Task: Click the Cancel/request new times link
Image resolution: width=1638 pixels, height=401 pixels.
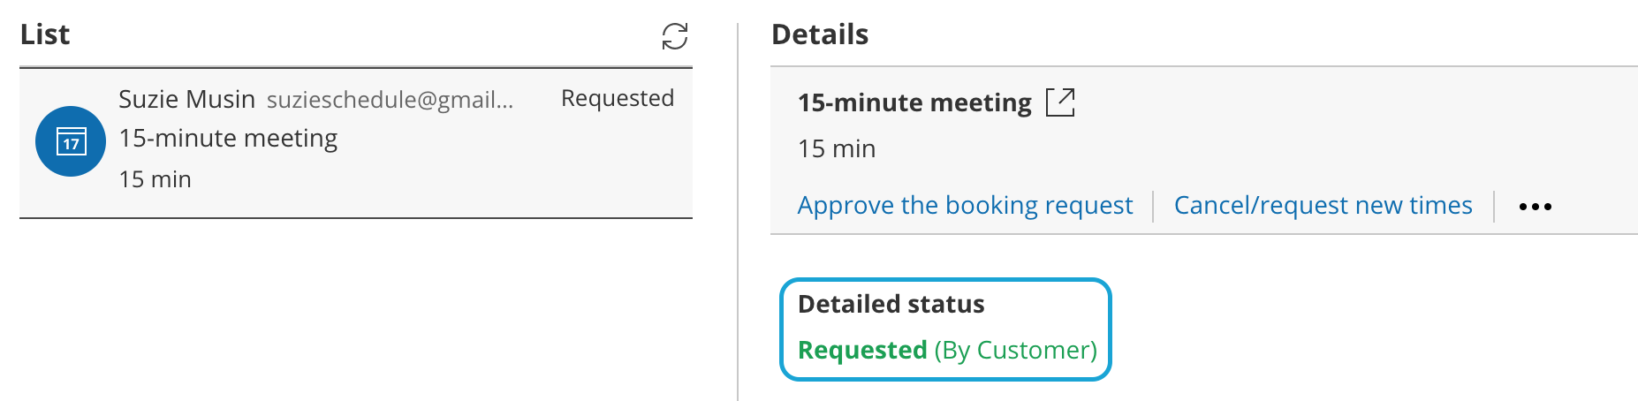Action: click(1323, 205)
